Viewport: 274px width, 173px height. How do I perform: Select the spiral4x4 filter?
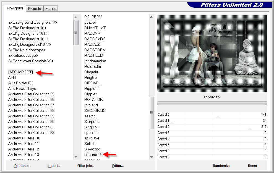92,138
